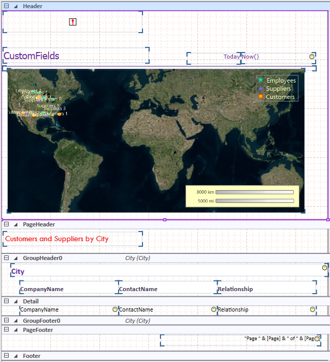Collapse the PageFooter section

(x=7, y=330)
